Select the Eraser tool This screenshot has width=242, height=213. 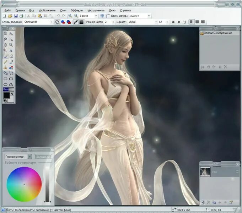pos(11,56)
